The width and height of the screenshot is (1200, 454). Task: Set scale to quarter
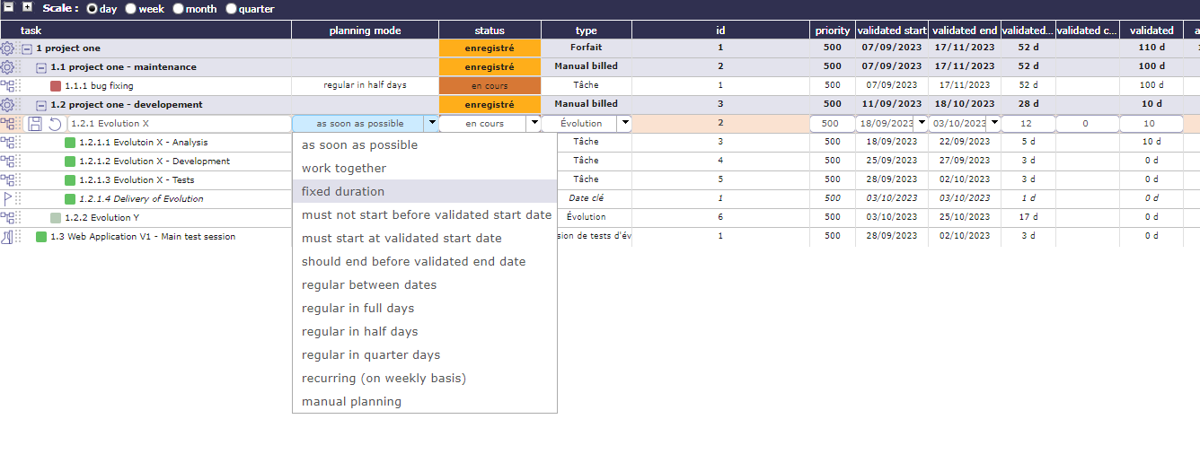coord(232,9)
